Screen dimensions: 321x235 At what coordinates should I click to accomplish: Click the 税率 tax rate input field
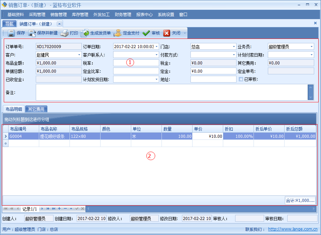click(x=136, y=63)
